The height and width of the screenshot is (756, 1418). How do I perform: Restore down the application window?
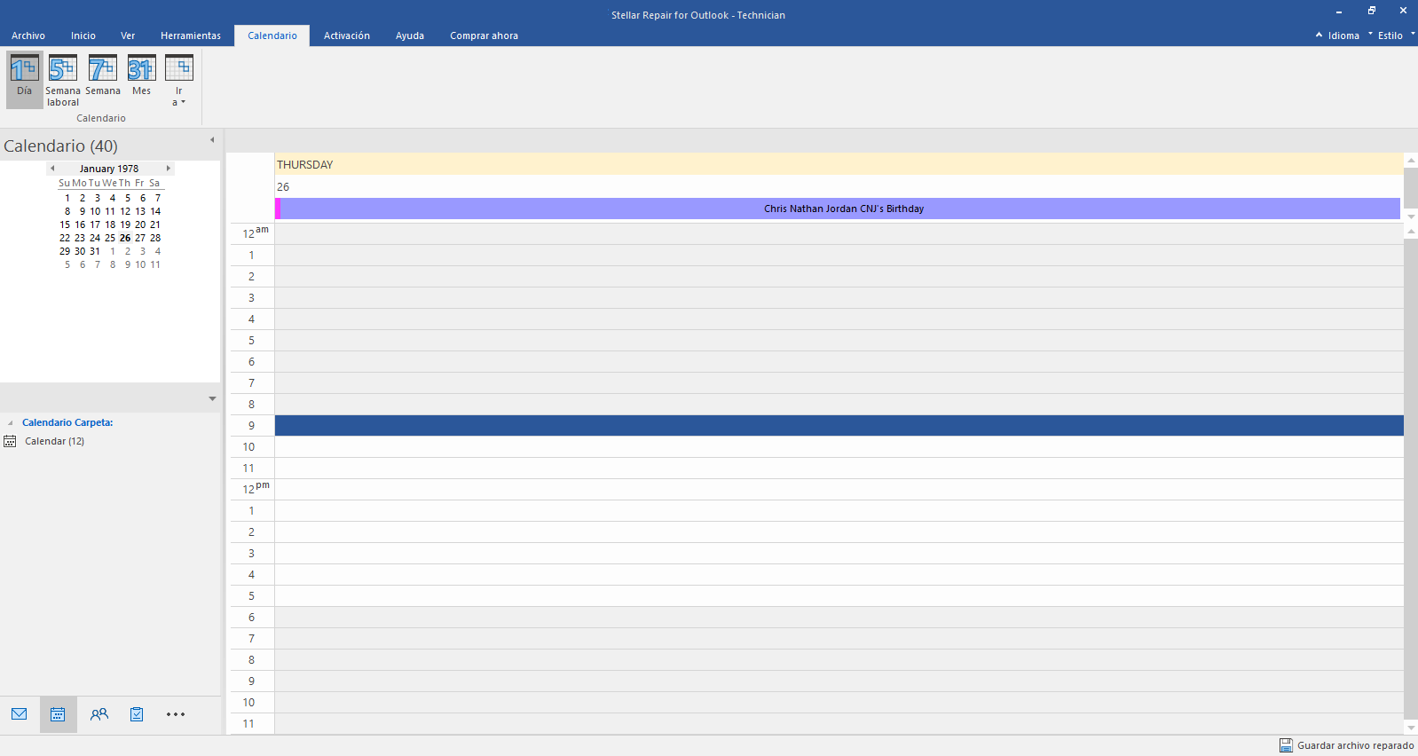point(1371,11)
